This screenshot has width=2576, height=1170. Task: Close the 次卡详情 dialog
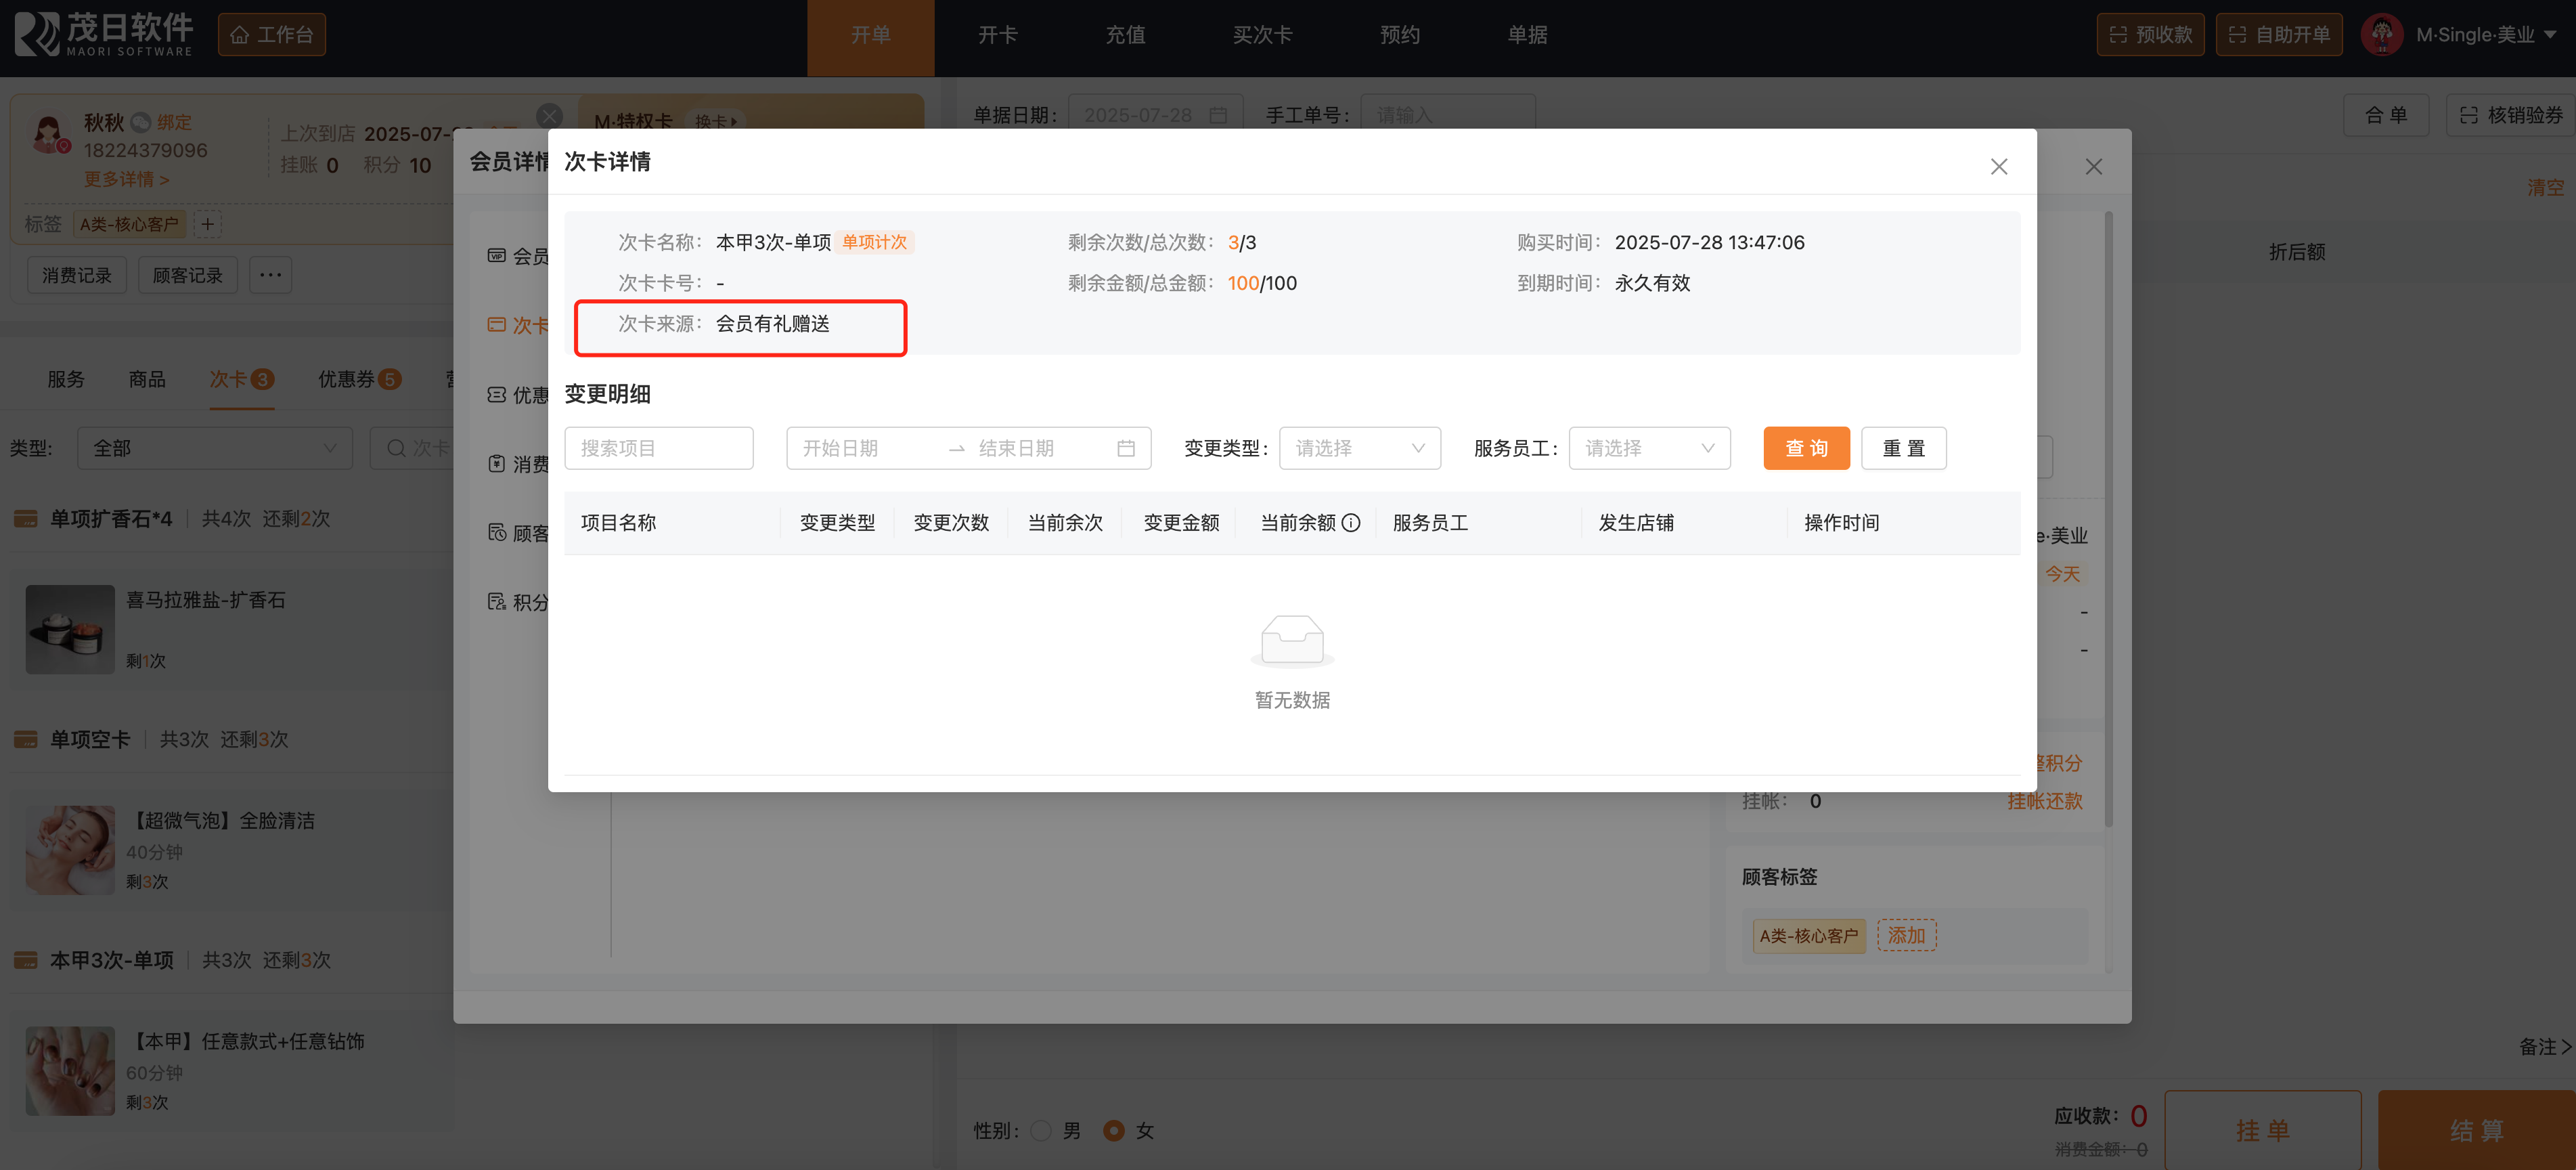[x=1998, y=167]
